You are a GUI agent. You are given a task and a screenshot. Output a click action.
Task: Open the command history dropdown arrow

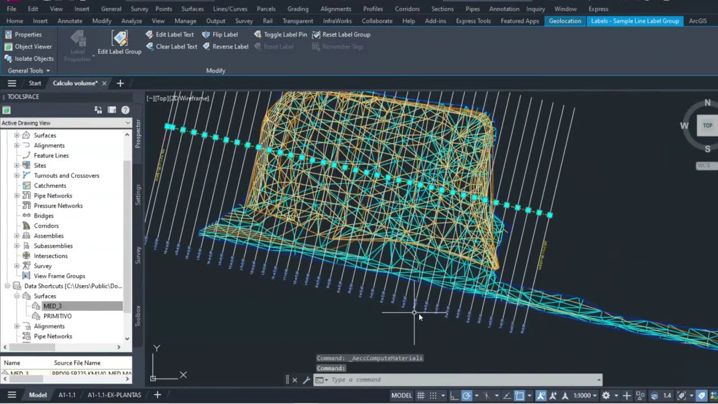pyautogui.click(x=599, y=380)
